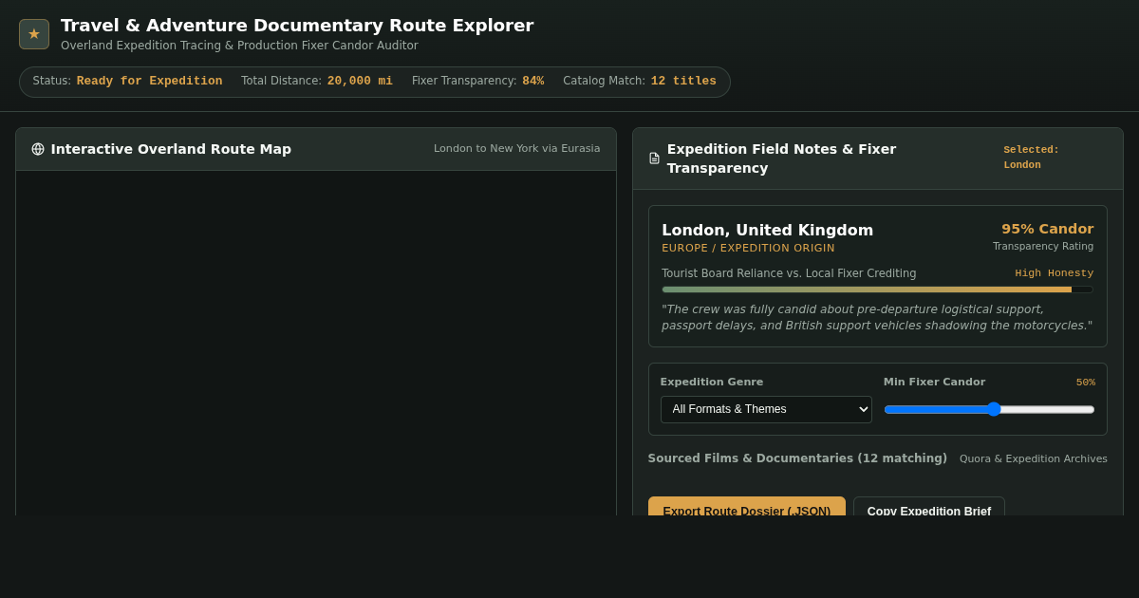This screenshot has height=598, width=1139.
Task: Click the 'Tourist Board Reliance vs. Local Fixer Crediting' label
Action: [x=789, y=273]
